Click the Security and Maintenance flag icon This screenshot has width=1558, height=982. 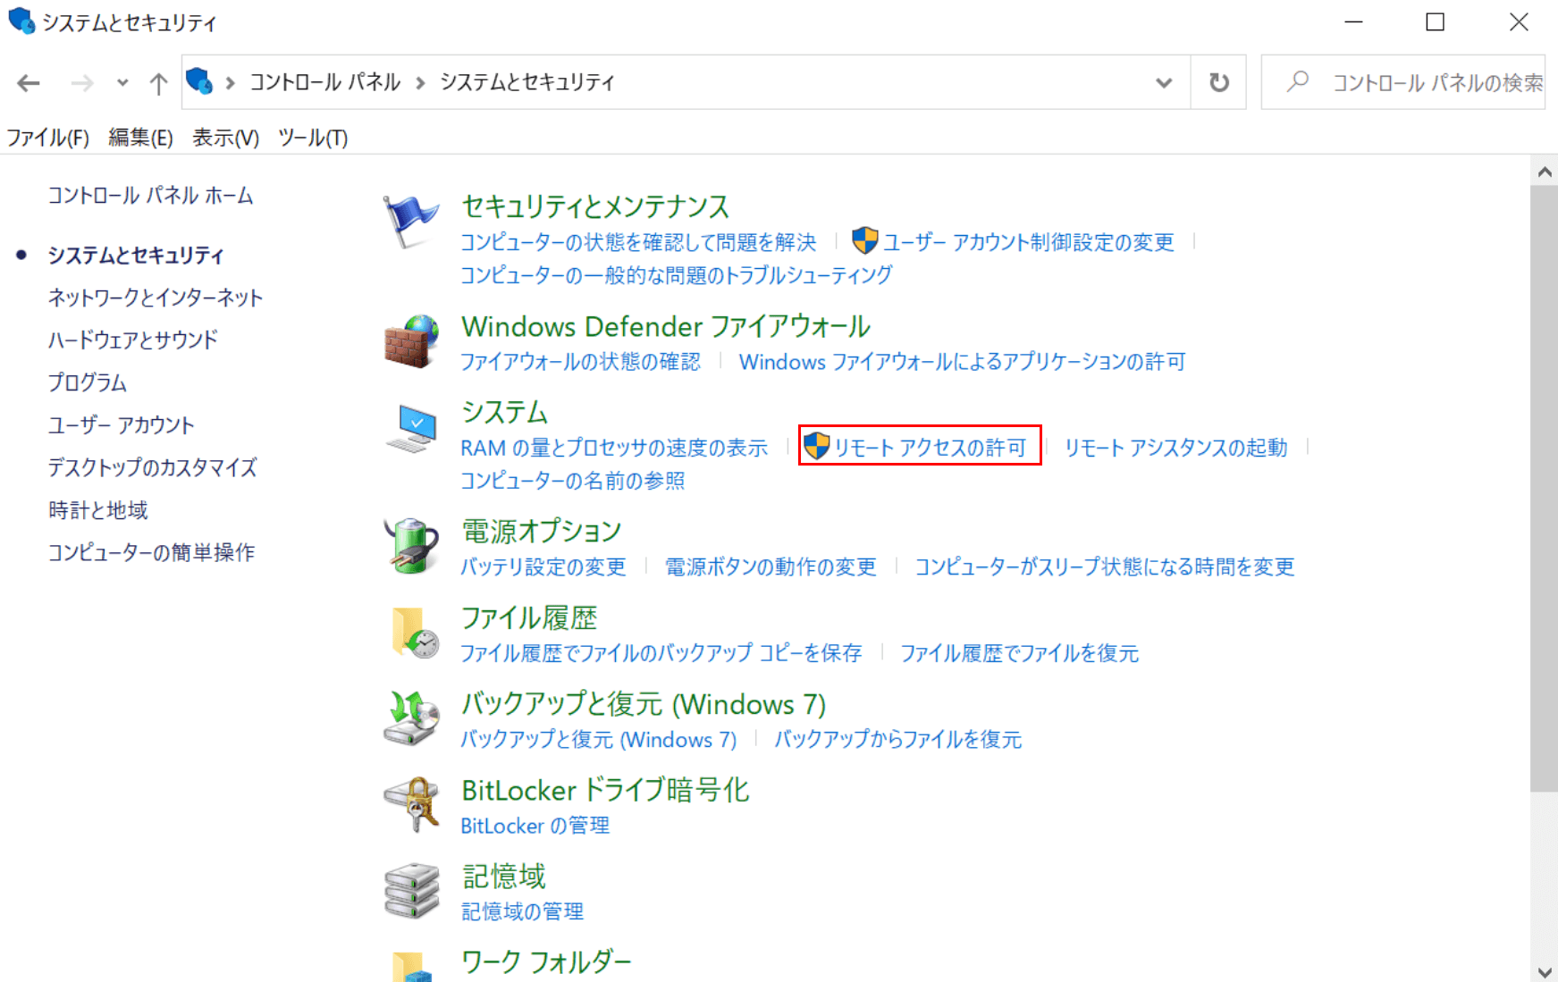410,222
